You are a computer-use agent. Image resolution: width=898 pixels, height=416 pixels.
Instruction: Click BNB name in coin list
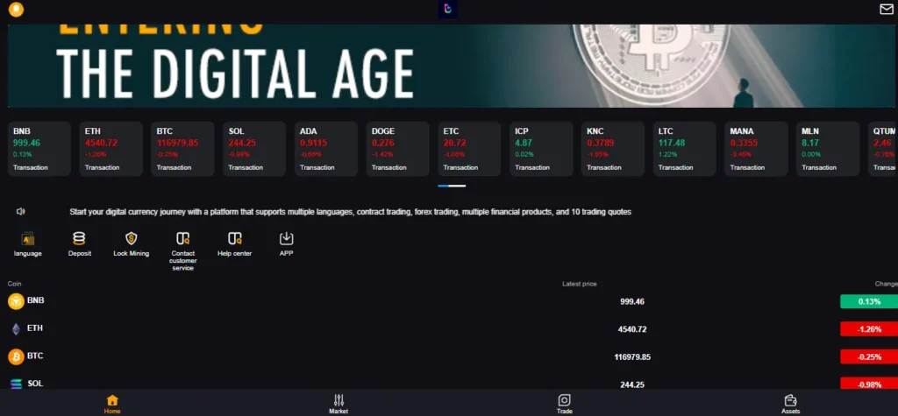pyautogui.click(x=35, y=300)
